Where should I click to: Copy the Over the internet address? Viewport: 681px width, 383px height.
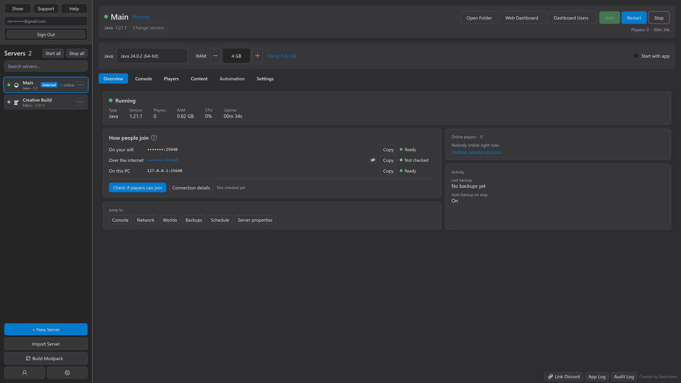(388, 160)
